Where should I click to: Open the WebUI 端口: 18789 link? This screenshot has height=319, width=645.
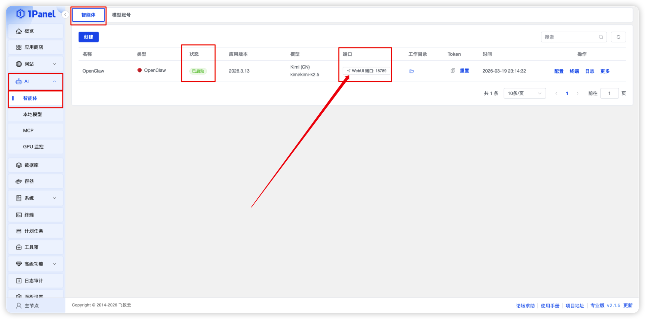pos(366,71)
